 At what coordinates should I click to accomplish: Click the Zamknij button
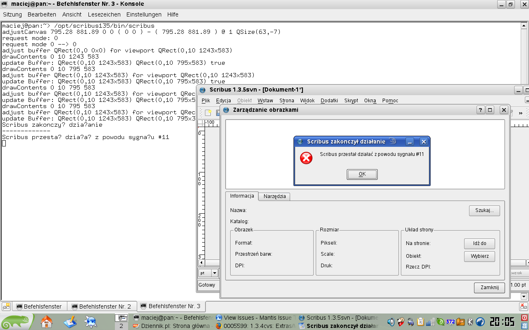point(489,288)
